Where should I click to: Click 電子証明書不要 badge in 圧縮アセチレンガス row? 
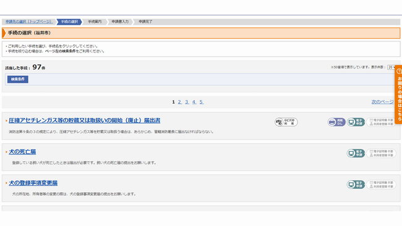(381, 122)
